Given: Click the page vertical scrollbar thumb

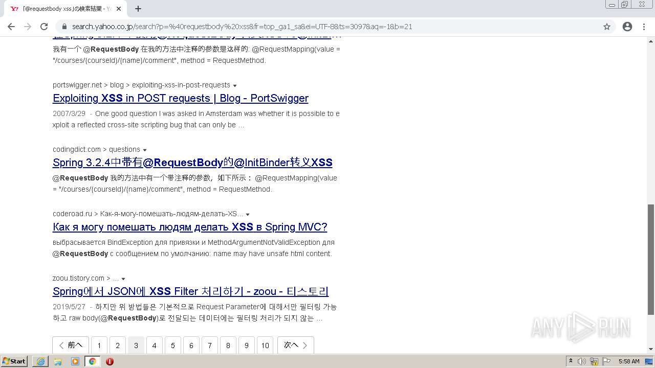Looking at the screenshot, I should click(651, 260).
